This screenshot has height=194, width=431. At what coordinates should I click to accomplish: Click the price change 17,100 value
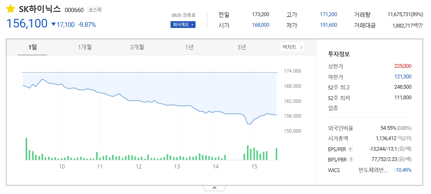(65, 25)
